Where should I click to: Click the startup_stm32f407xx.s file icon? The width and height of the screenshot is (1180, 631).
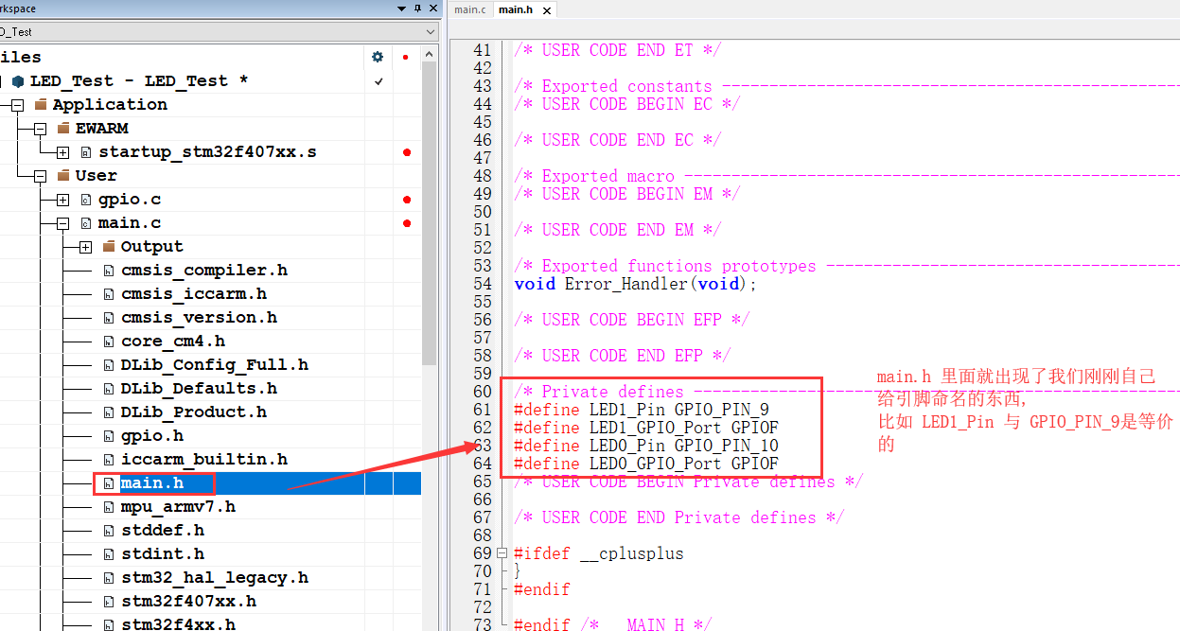pos(86,152)
